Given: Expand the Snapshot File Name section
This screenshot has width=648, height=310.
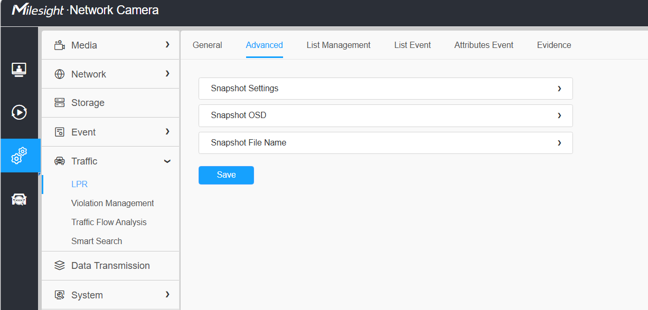Looking at the screenshot, I should pyautogui.click(x=386, y=143).
